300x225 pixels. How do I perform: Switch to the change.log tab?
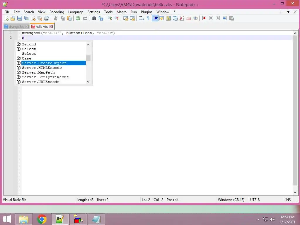click(16, 27)
